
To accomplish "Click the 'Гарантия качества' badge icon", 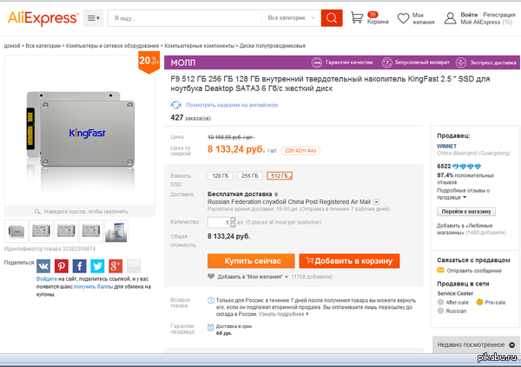I will pyautogui.click(x=317, y=62).
